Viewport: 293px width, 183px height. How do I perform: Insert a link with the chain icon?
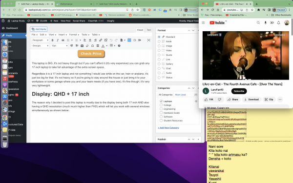[101, 40]
